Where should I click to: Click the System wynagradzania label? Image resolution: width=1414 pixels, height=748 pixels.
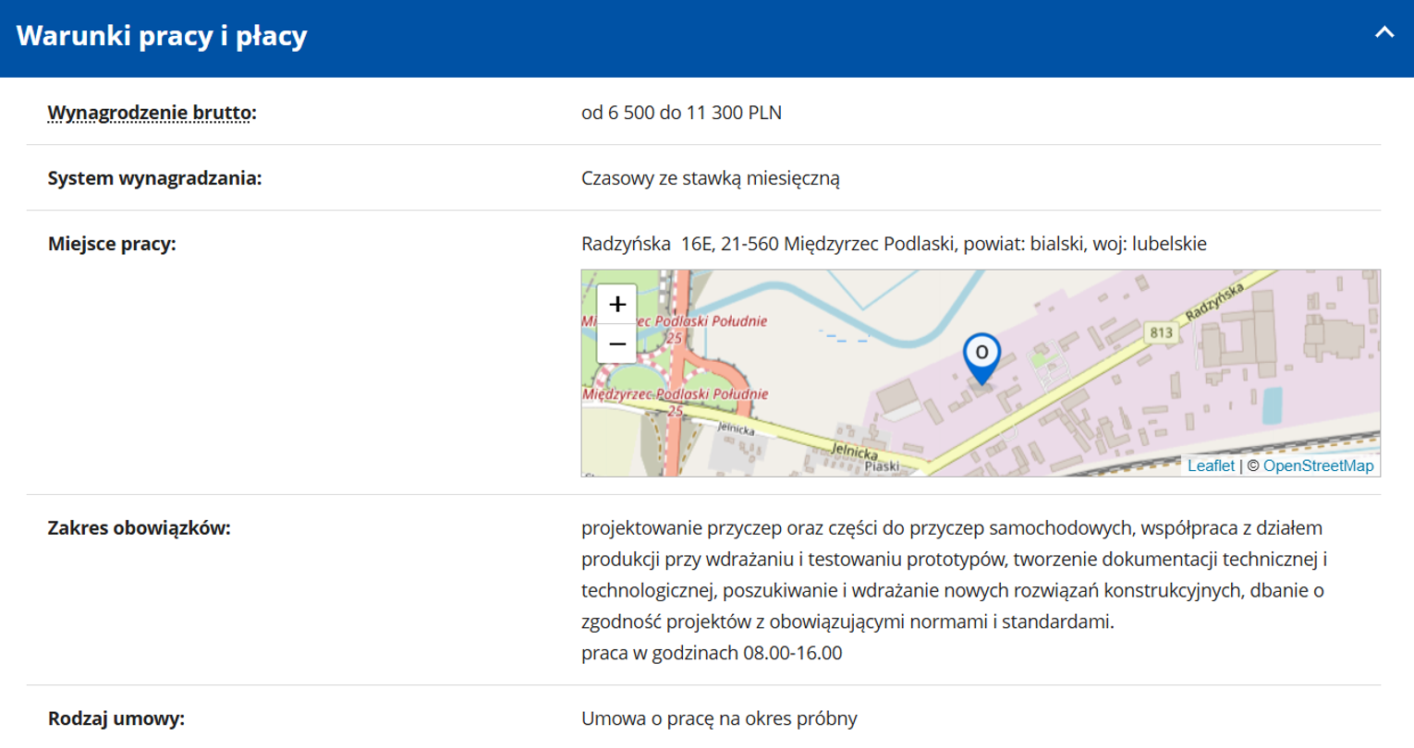click(154, 178)
